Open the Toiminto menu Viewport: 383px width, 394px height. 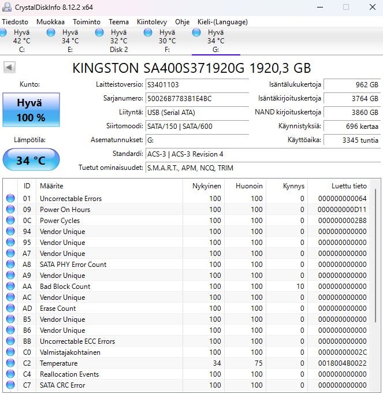point(87,22)
